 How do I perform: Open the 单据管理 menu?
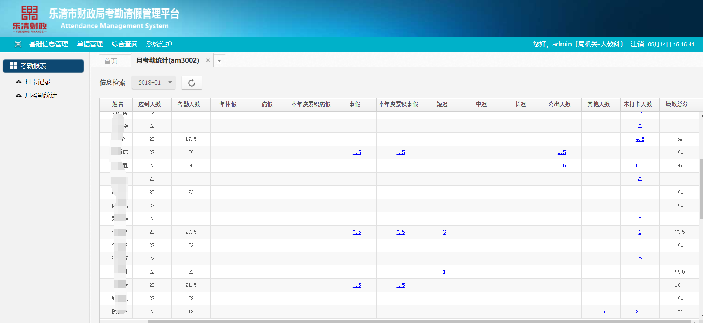(90, 44)
